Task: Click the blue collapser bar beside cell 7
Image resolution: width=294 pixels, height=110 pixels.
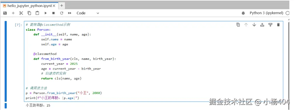Action: [x=6, y=61]
